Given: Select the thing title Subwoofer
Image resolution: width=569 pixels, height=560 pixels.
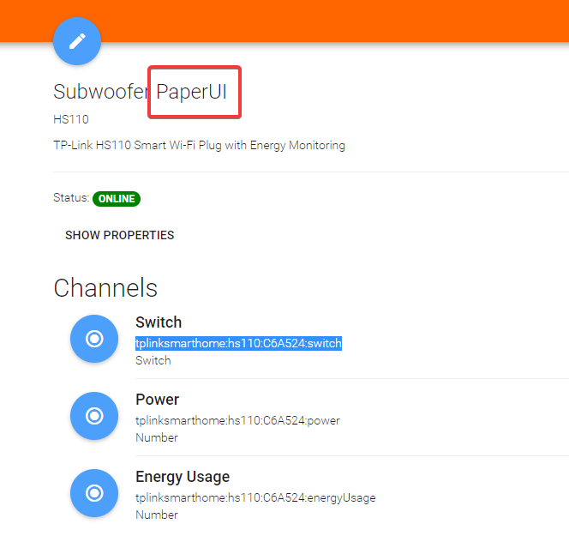Looking at the screenshot, I should click(x=100, y=92).
